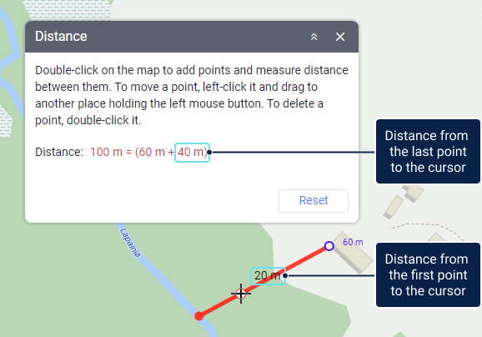Click the 60 m label near first point

coord(353,242)
